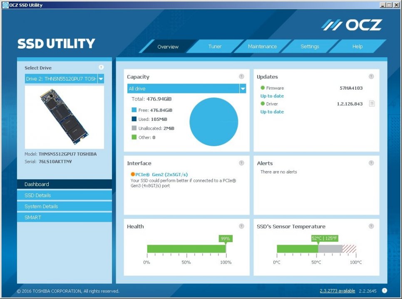This screenshot has height=299, width=402.
Task: Click the 'There are no alerts' message
Action: tap(279, 172)
